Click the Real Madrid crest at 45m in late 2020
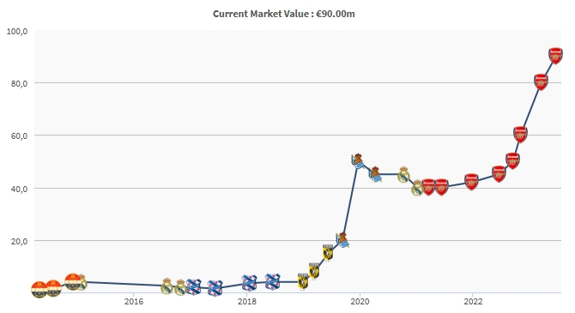Viewport: 575px width, 313px height. (403, 174)
